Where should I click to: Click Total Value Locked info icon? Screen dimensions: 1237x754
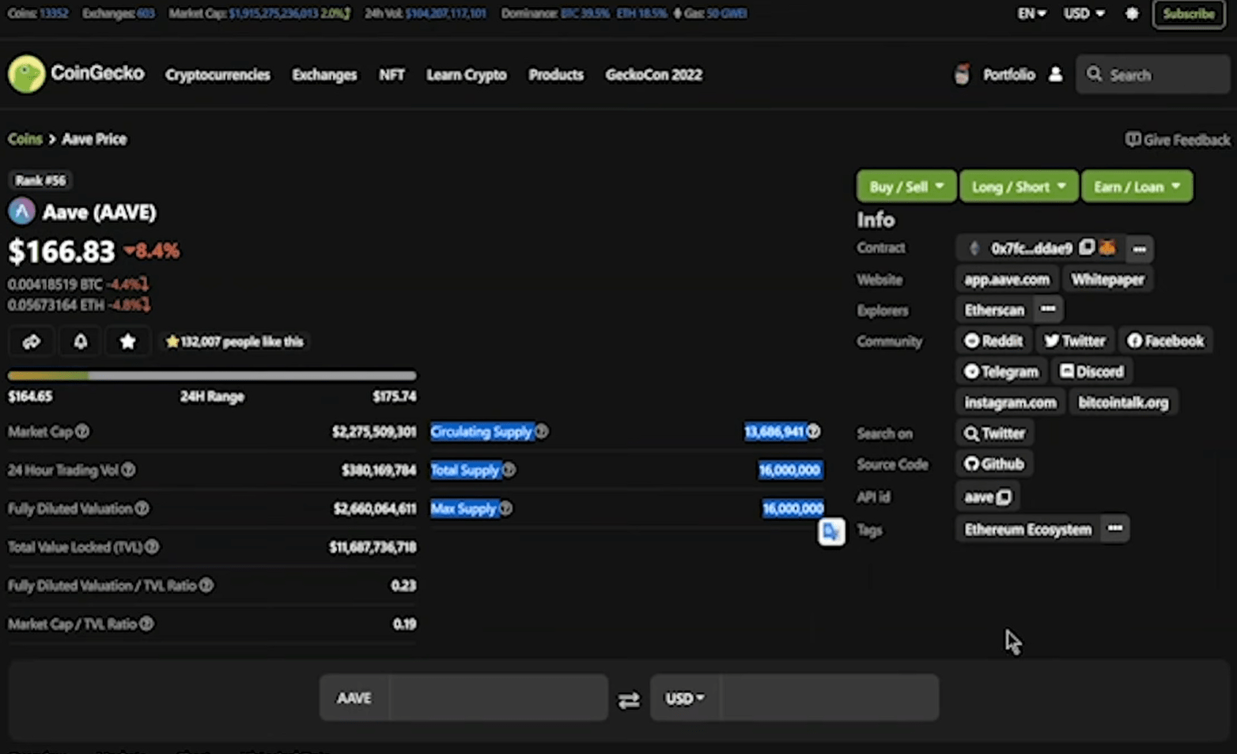coord(152,547)
